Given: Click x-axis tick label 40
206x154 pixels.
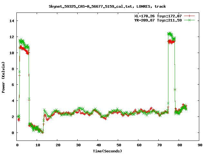Looking at the screenshot, I should (98, 145).
